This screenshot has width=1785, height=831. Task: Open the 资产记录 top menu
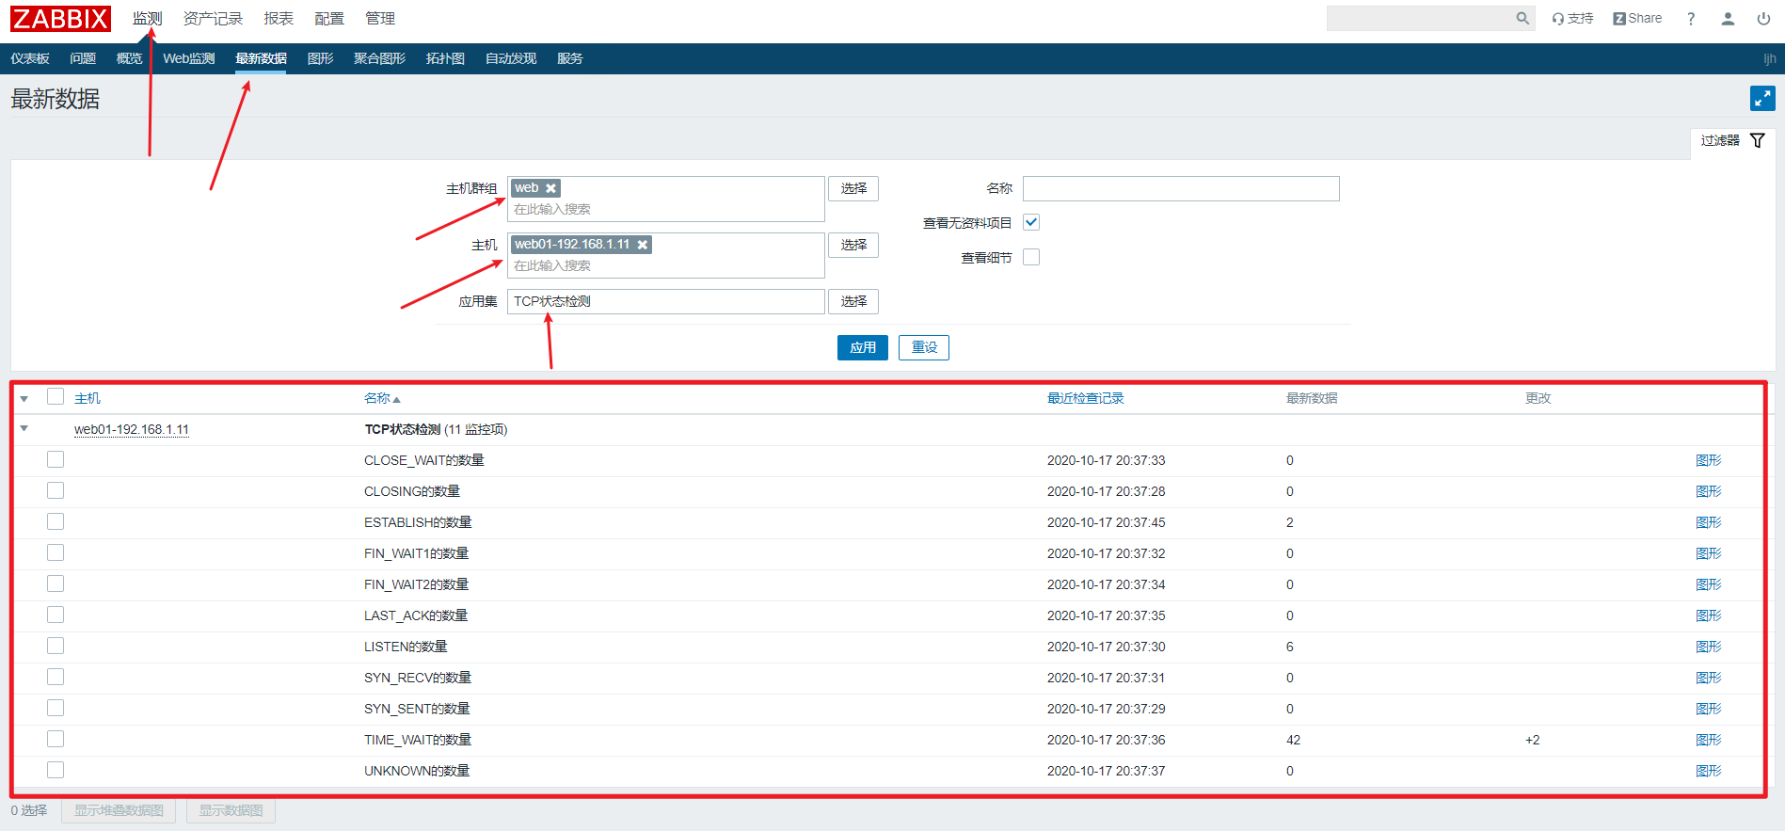(x=213, y=19)
